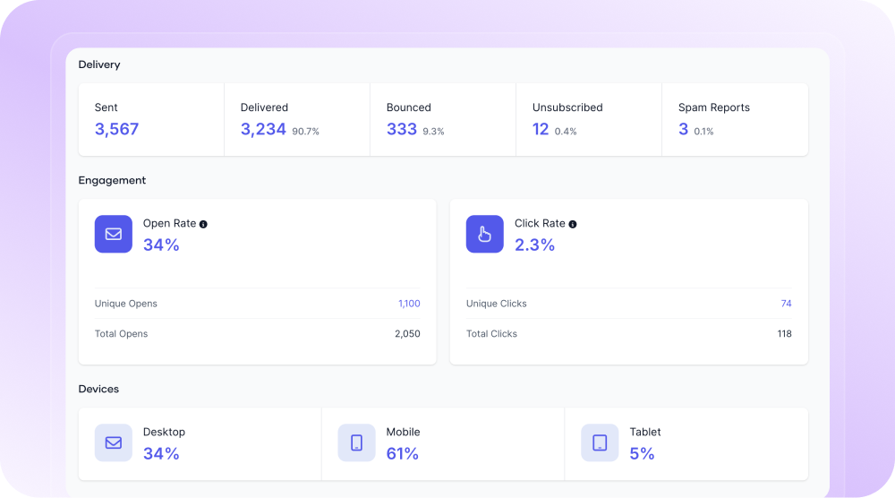Click the Engagement section heading
This screenshot has height=498, width=895.
pyautogui.click(x=112, y=180)
